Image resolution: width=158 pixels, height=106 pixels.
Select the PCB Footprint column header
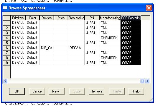tap(131, 18)
